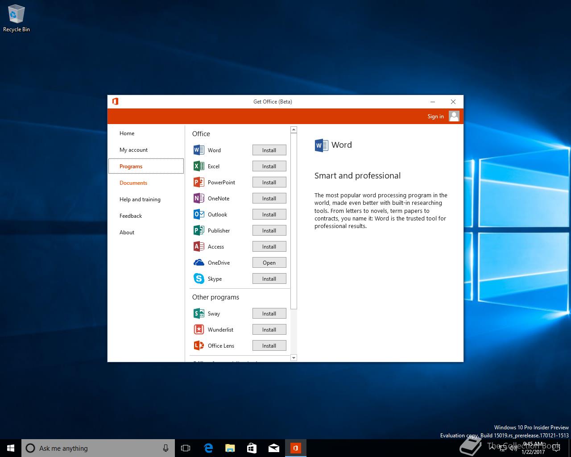Open the Recycle Bin desktop icon

17,19
